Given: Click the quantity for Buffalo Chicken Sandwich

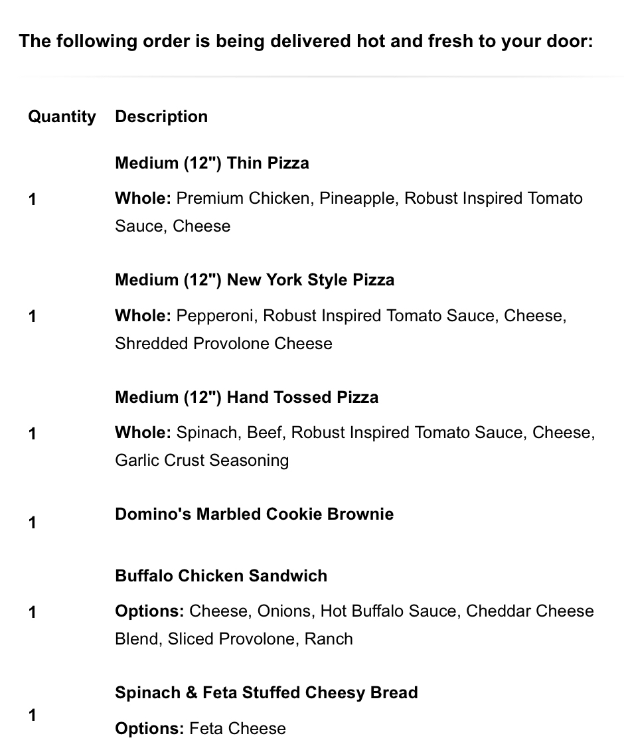Looking at the screenshot, I should pos(33,613).
